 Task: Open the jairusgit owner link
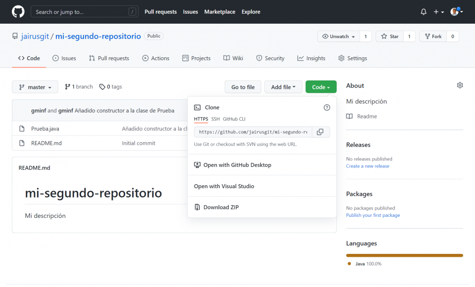35,36
